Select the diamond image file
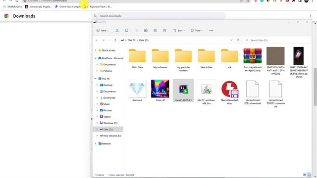The width and height of the screenshot is (317, 178). click(137, 90)
